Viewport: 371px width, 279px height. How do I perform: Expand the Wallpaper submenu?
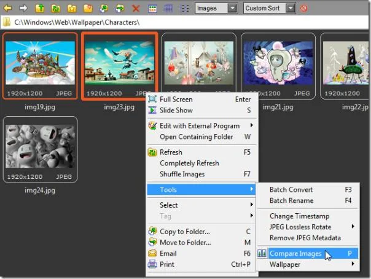[308, 264]
